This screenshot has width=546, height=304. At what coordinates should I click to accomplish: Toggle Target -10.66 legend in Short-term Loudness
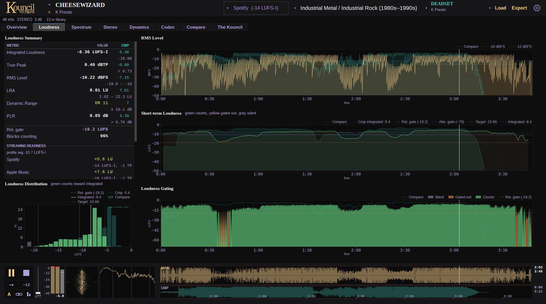483,122
